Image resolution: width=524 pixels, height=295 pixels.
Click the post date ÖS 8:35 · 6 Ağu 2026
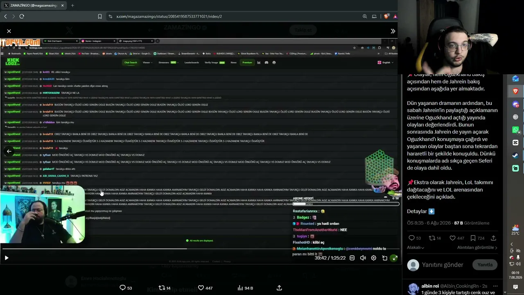pos(429,223)
